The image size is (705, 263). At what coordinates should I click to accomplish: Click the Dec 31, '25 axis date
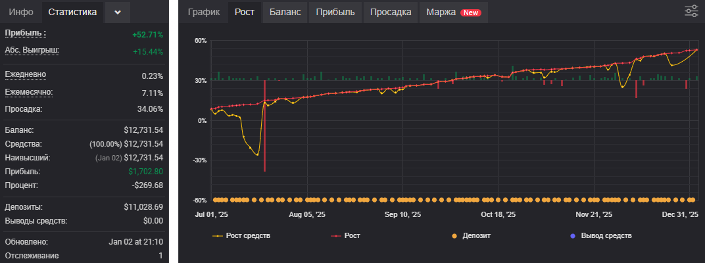(681, 215)
